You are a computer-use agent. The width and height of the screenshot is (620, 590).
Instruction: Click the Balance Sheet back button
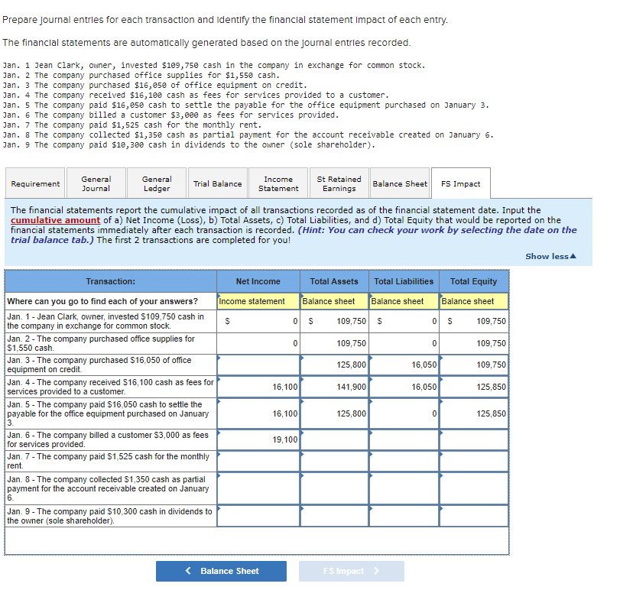click(x=221, y=571)
